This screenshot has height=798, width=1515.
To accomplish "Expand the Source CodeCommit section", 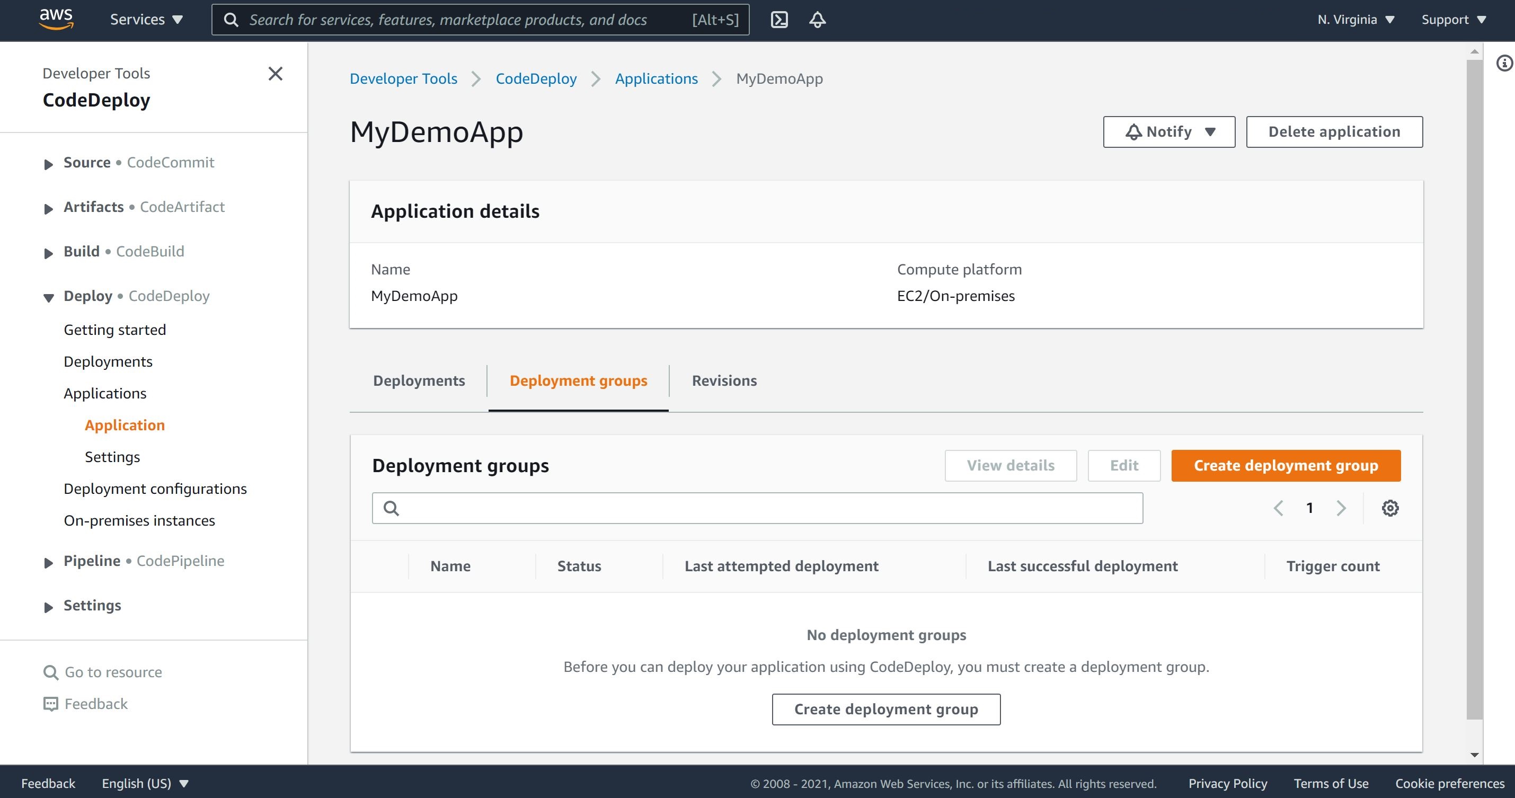I will point(48,164).
